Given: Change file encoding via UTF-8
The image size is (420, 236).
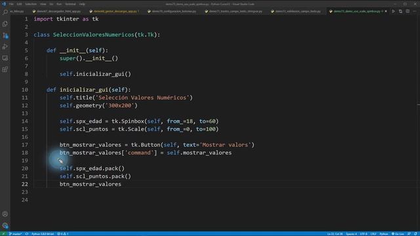Looking at the screenshot, I should [364, 234].
